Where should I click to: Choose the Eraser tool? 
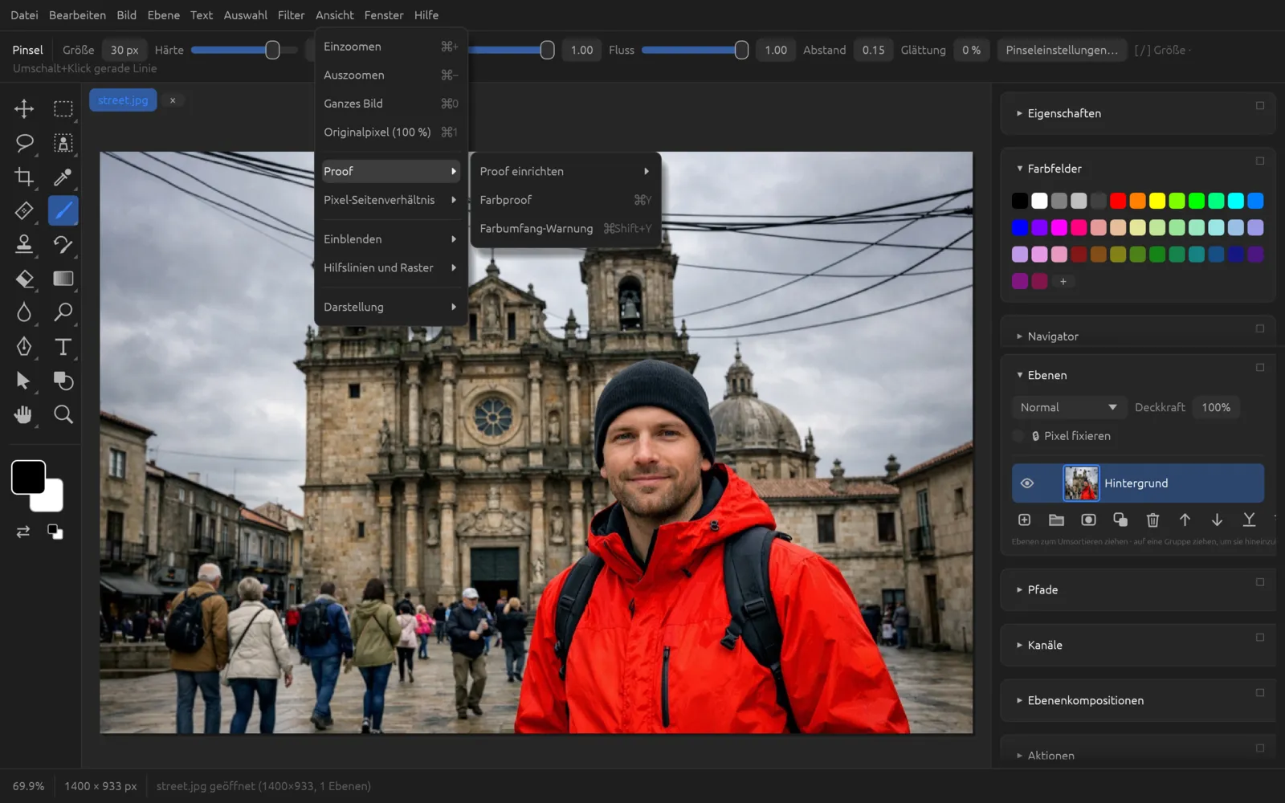pyautogui.click(x=24, y=279)
